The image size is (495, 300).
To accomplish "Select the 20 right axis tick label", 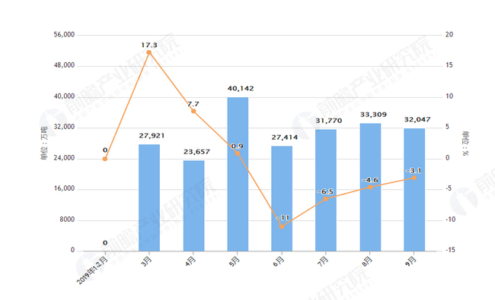I will point(449,35).
